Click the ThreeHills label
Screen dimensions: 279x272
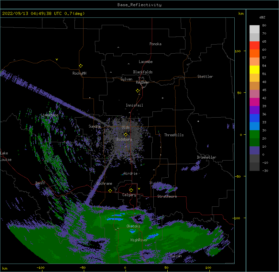[174, 135]
